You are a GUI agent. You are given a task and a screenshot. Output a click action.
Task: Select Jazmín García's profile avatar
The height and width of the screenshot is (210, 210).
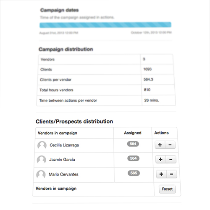pyautogui.click(x=42, y=160)
